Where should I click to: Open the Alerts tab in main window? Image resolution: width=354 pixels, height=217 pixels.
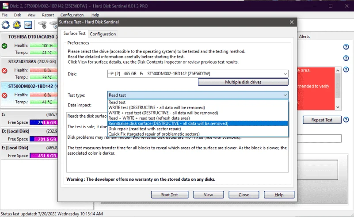tap(305, 37)
